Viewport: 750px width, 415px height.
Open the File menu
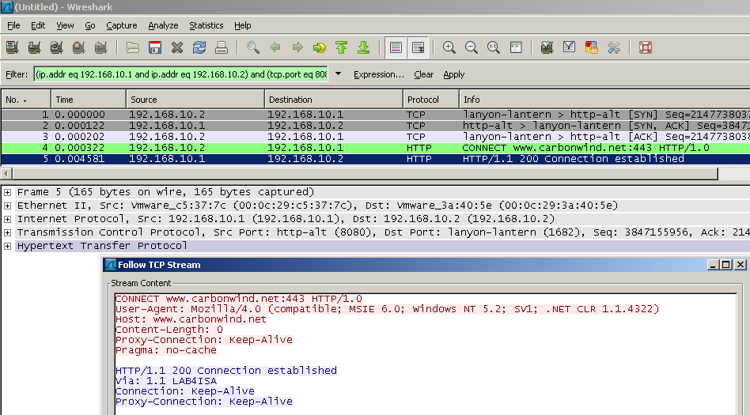(13, 25)
